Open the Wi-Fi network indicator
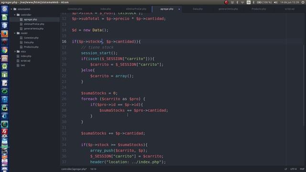Viewport: 306px width, 172px height. tap(242, 2)
